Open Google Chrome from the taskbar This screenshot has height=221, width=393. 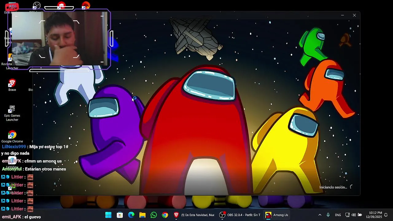point(165,215)
